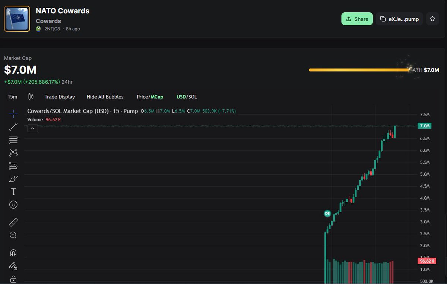Image resolution: width=447 pixels, height=284 pixels.
Task: Select USD denomination
Action: coord(181,97)
